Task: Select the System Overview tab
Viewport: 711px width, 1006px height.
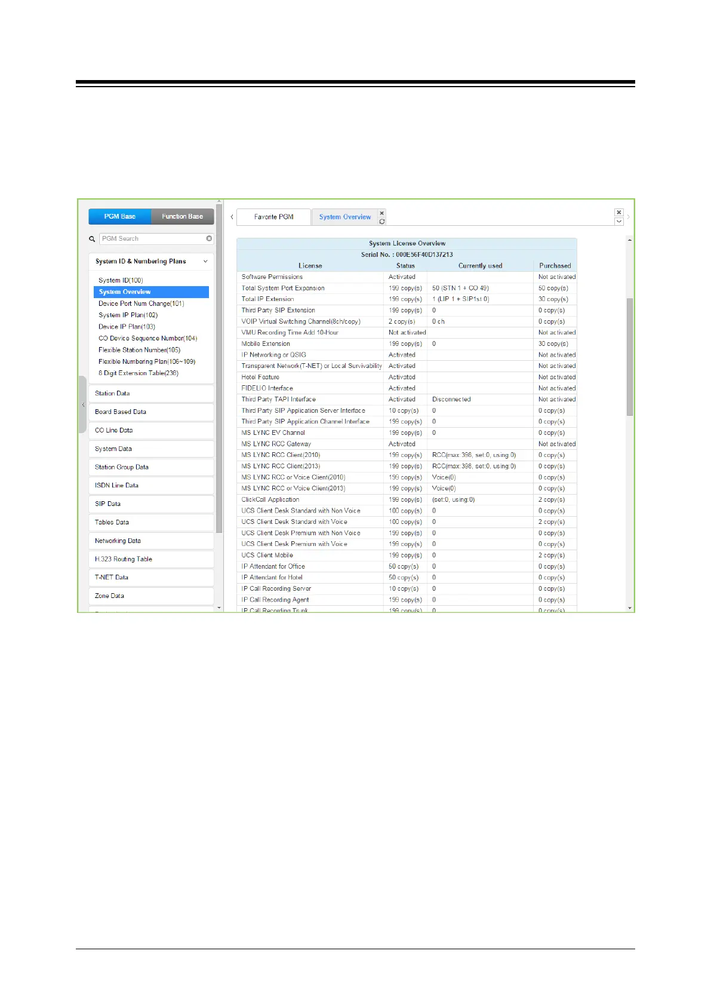Action: coord(345,217)
